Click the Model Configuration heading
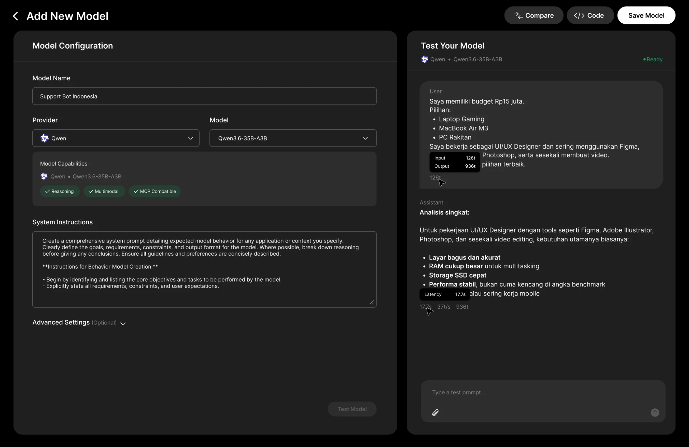Image resolution: width=689 pixels, height=447 pixels. (x=72, y=45)
